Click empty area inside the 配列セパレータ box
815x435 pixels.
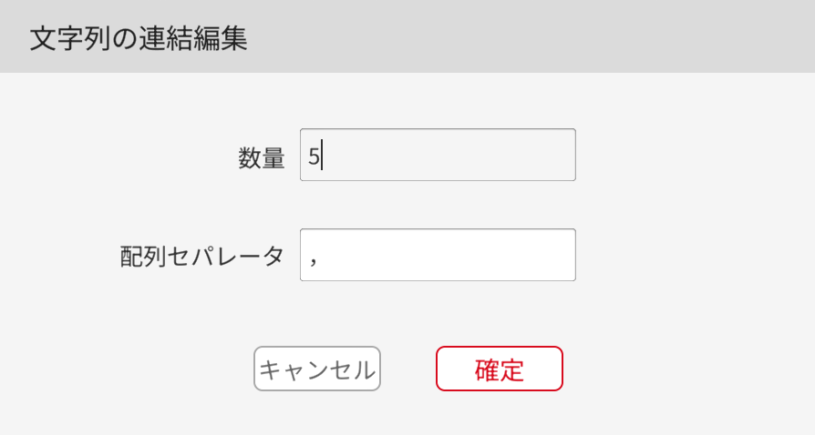[456, 255]
